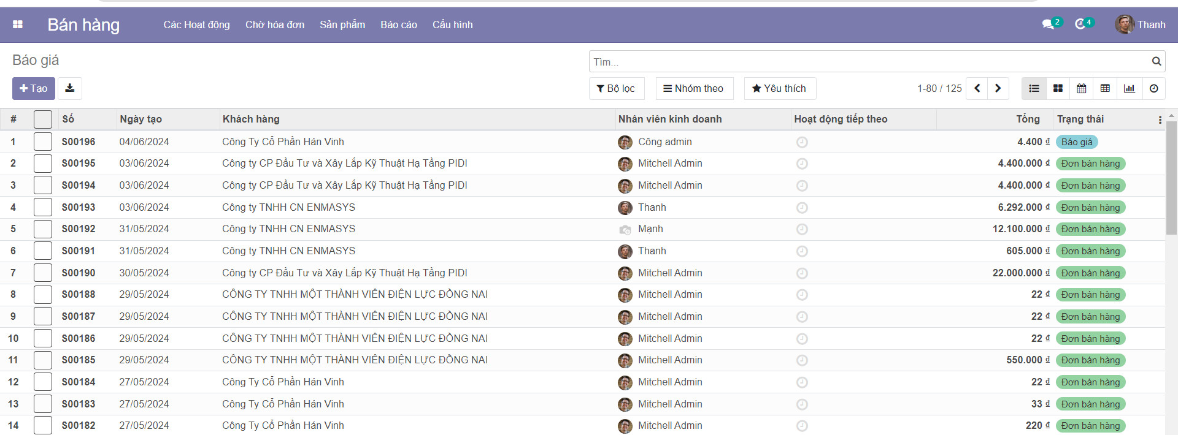The width and height of the screenshot is (1178, 435).
Task: Switch to activity view
Action: [1153, 88]
